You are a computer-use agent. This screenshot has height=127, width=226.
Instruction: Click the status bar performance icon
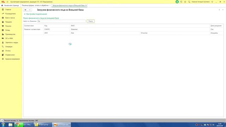click(2, 121)
